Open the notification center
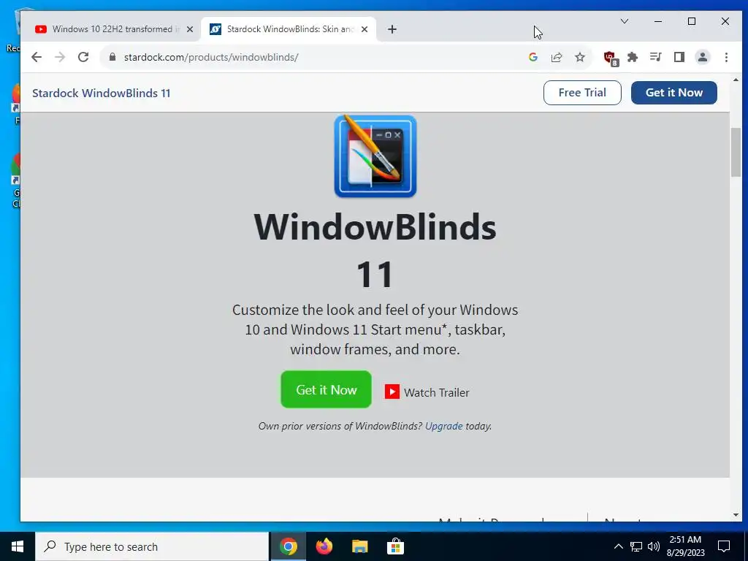This screenshot has width=748, height=561. click(724, 546)
